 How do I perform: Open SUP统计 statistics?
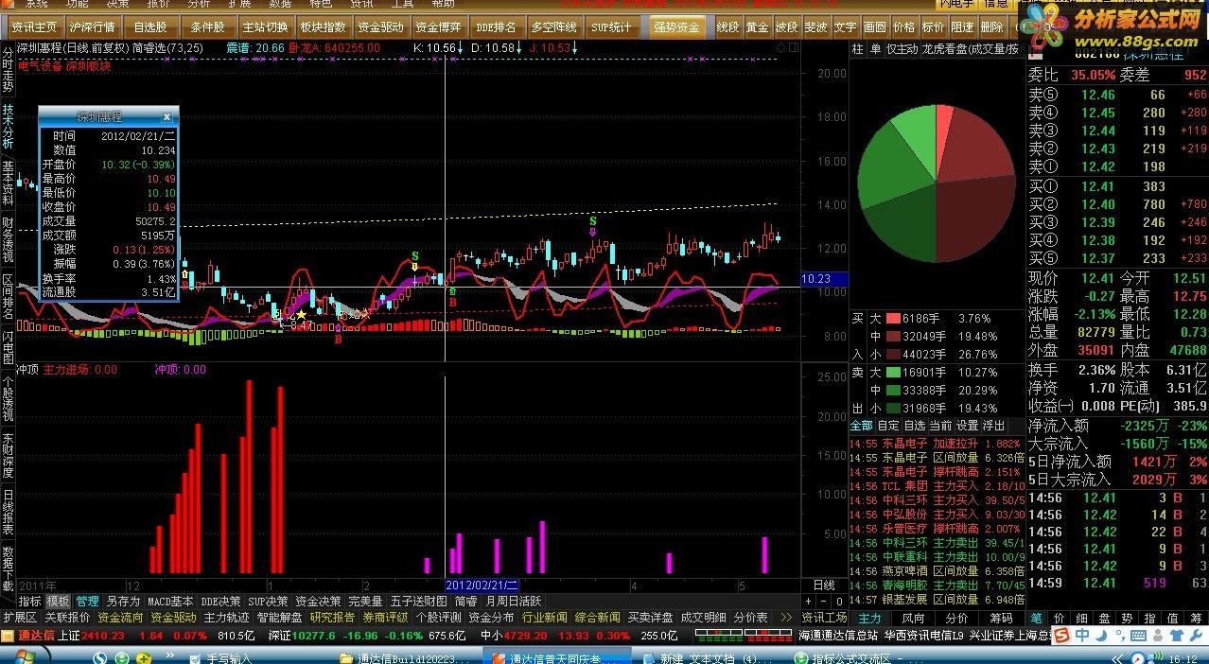(611, 26)
